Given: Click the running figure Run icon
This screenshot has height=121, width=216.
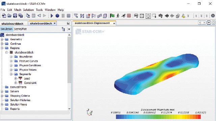Looking at the screenshot, I should tap(124, 16).
